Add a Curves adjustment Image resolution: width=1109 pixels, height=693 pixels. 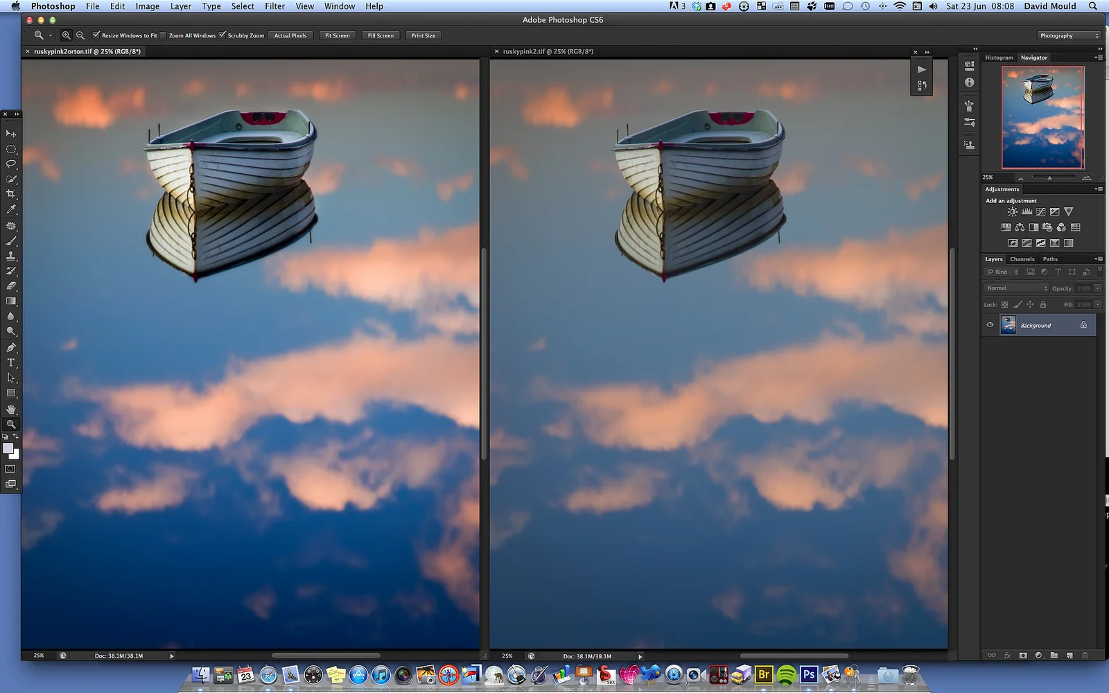pyautogui.click(x=1040, y=212)
